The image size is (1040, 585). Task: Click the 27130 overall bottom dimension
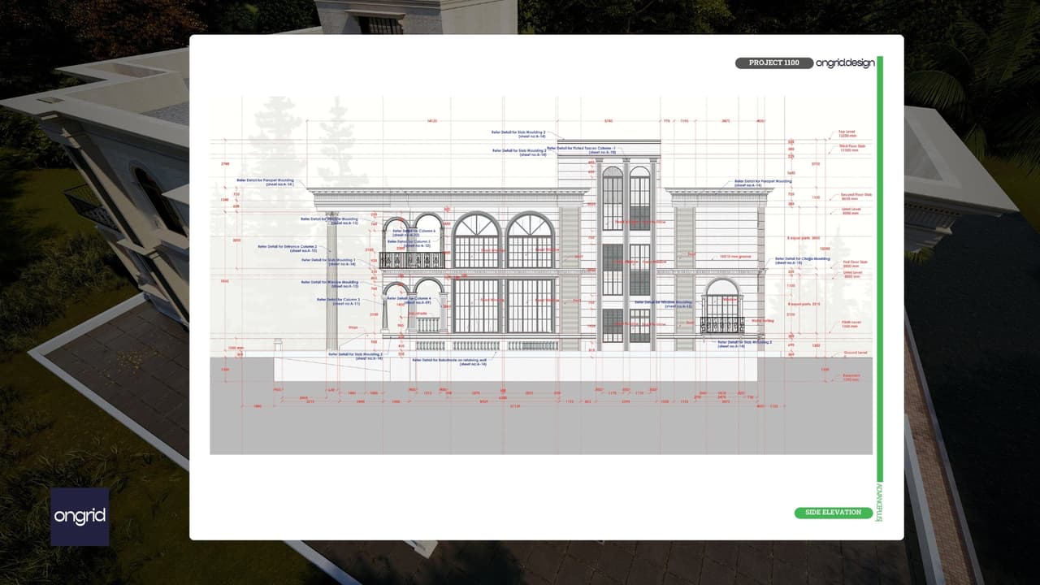tap(513, 405)
